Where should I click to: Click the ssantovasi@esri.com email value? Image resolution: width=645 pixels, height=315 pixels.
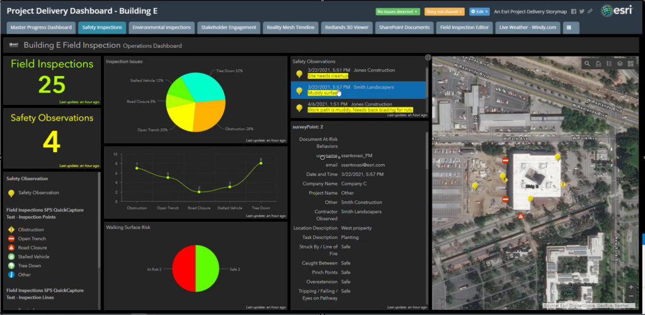pyautogui.click(x=363, y=165)
